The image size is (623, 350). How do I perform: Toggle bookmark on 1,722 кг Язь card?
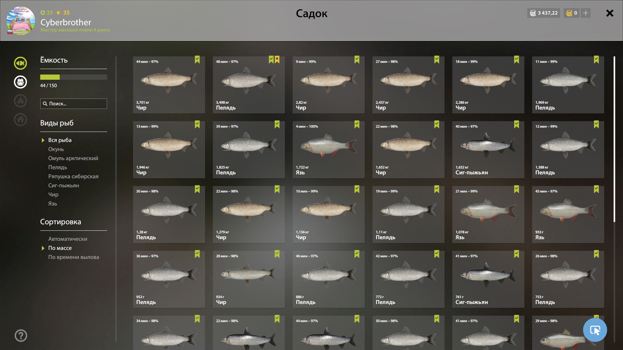click(x=357, y=124)
